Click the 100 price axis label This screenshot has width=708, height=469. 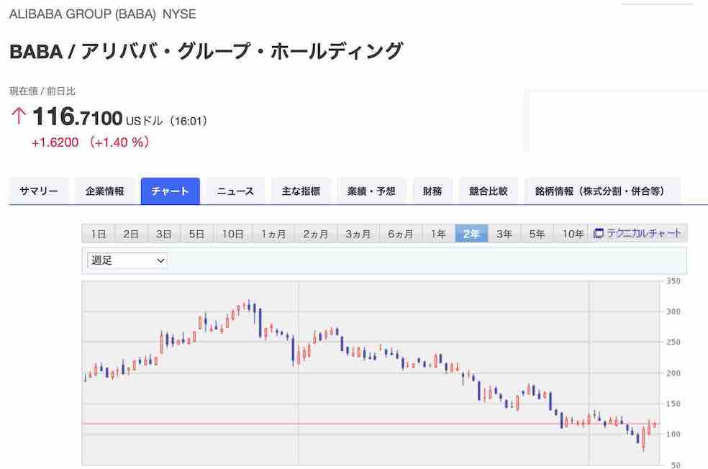tap(673, 434)
